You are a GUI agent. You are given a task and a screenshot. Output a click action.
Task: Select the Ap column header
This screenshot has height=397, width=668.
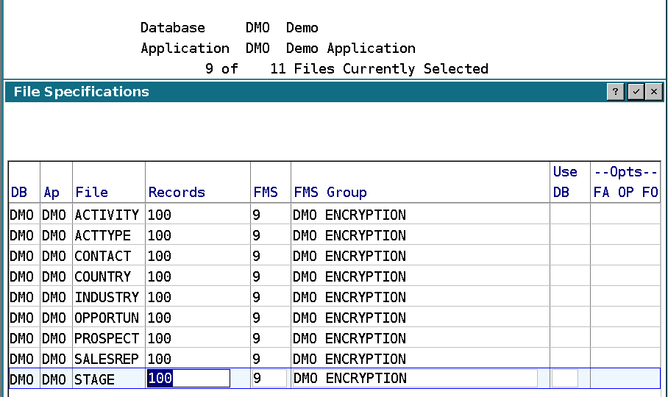[51, 193]
